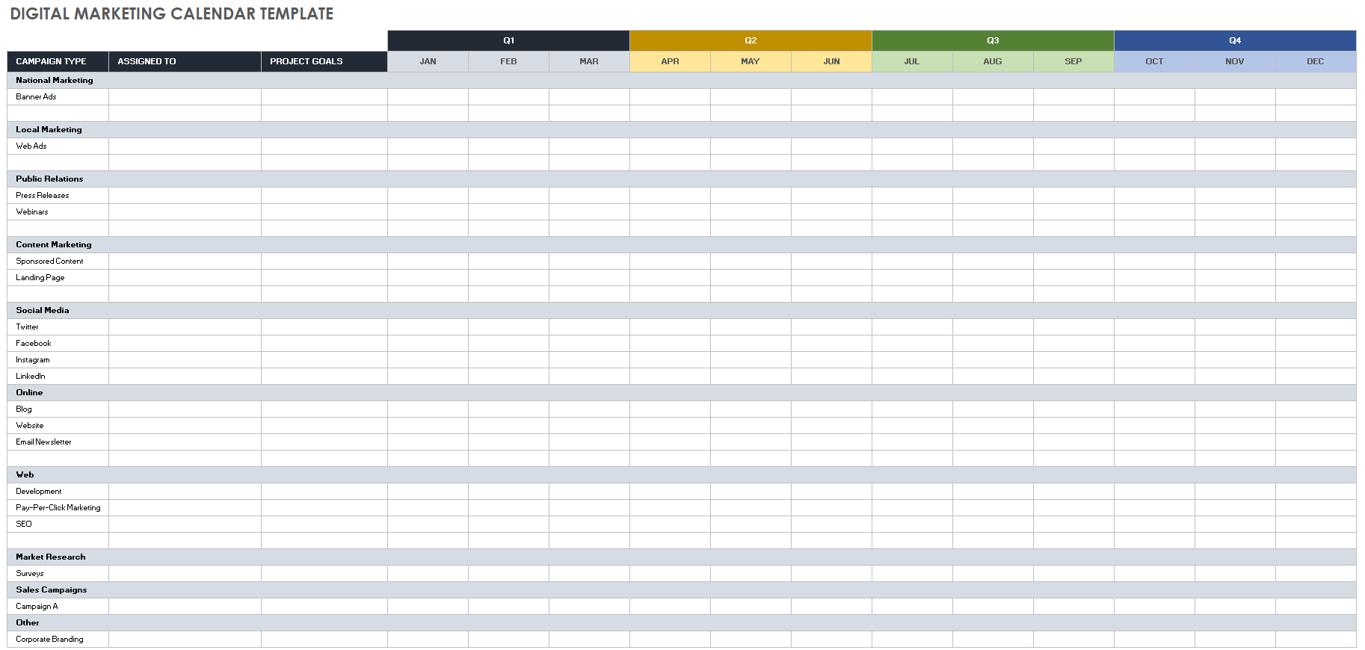Select the Website cell
The width and height of the screenshot is (1365, 650).
tap(58, 425)
